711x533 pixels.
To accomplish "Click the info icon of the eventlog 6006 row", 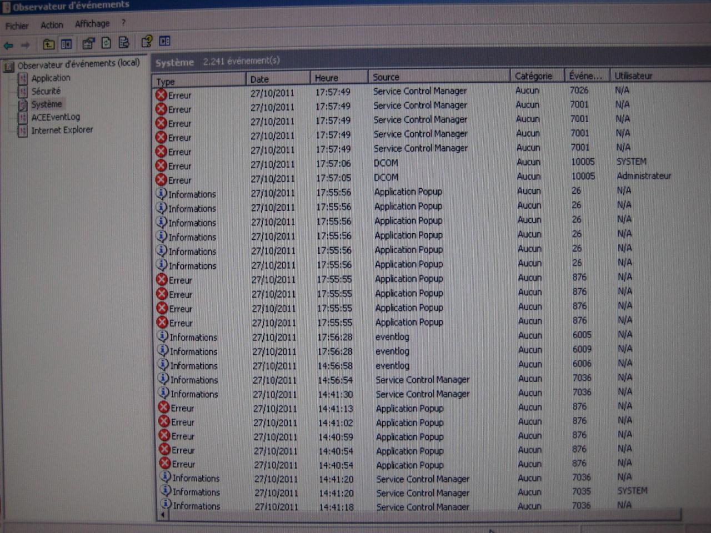I will coord(163,365).
